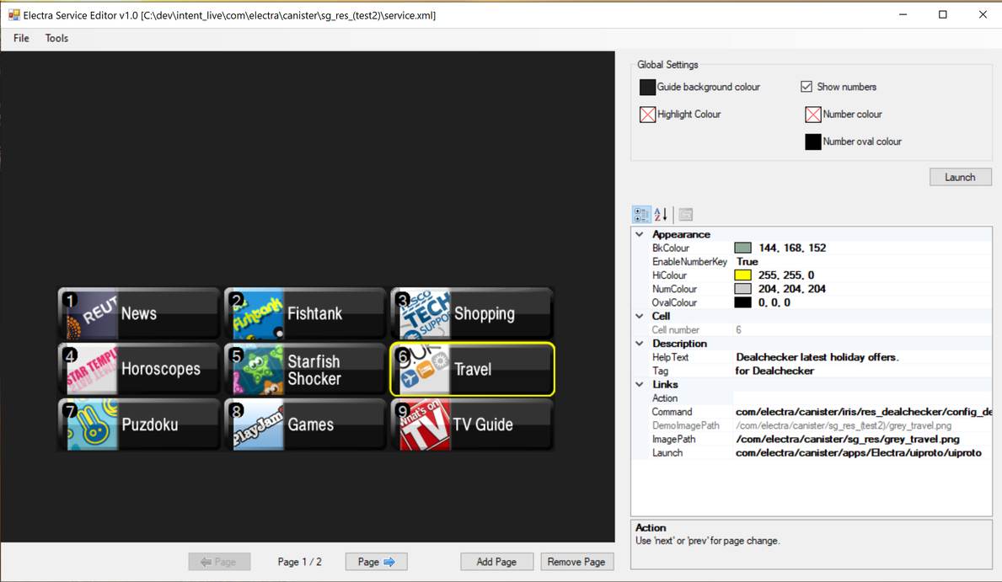Click the HelpText property value field
The width and height of the screenshot is (1002, 582).
tap(860, 357)
